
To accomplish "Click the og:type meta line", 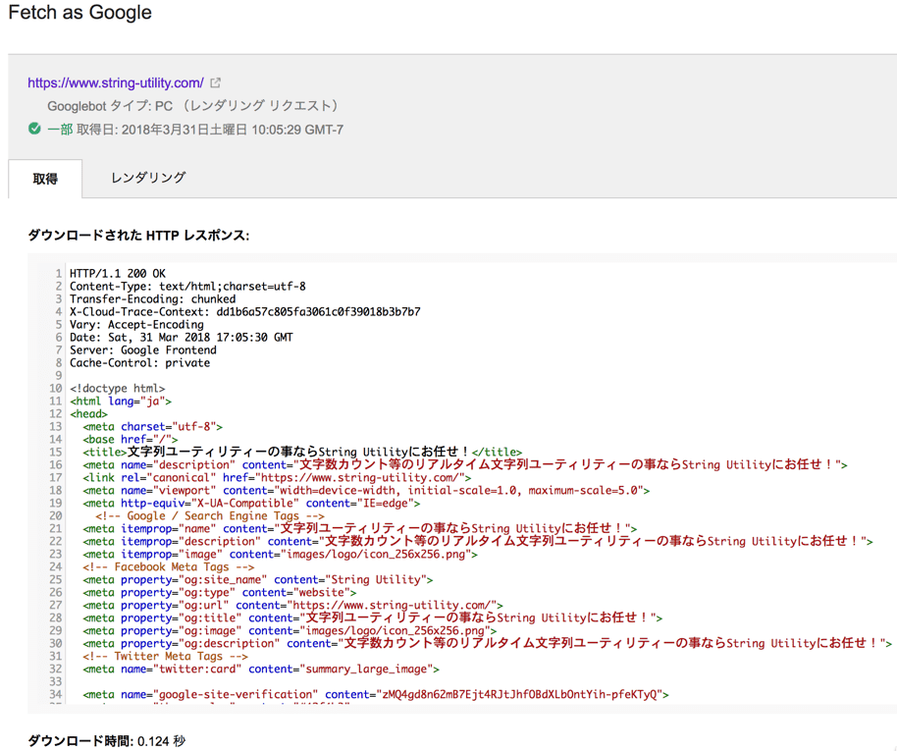I will [x=220, y=592].
